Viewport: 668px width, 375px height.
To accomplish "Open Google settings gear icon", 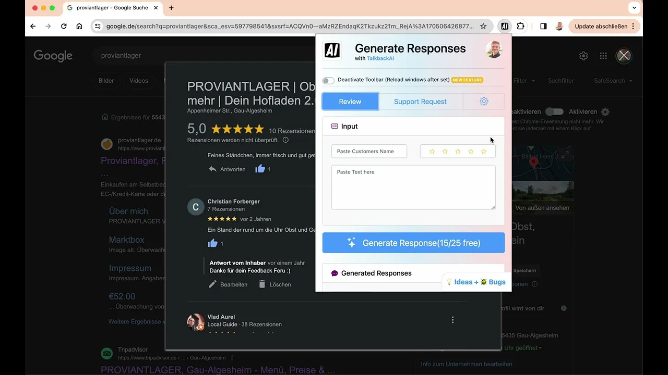I will (x=583, y=56).
